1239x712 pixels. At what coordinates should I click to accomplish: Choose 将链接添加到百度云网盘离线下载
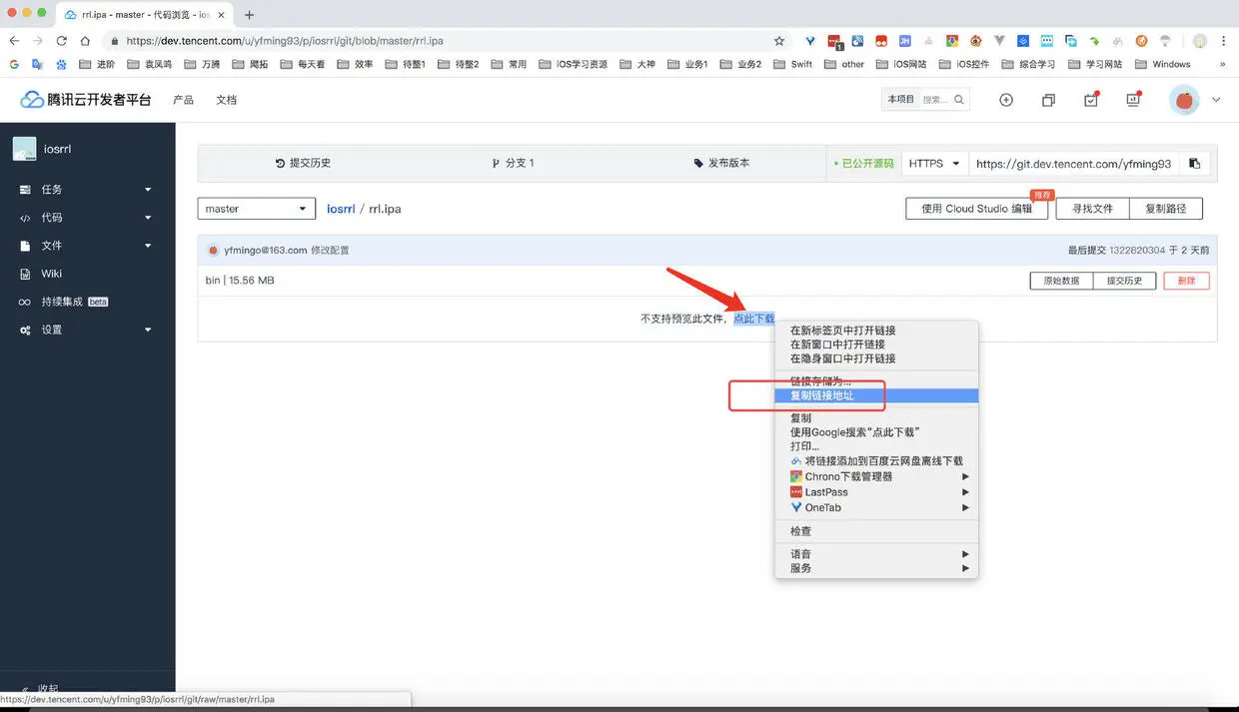876,461
